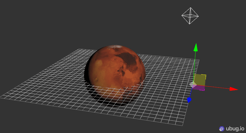Click the red X-axis arrowhead of the gizmo
The height and width of the screenshot is (133, 246).
click(x=233, y=89)
